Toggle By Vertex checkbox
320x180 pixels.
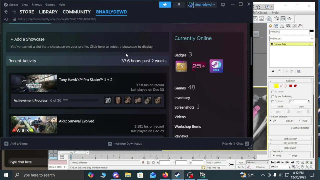[272, 92]
